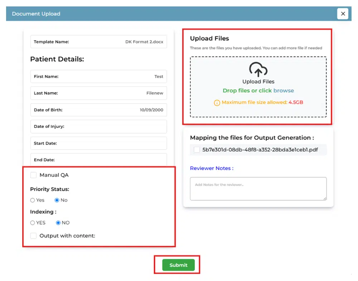
Task: Click the Reviewer Notes text area
Action: (258, 189)
